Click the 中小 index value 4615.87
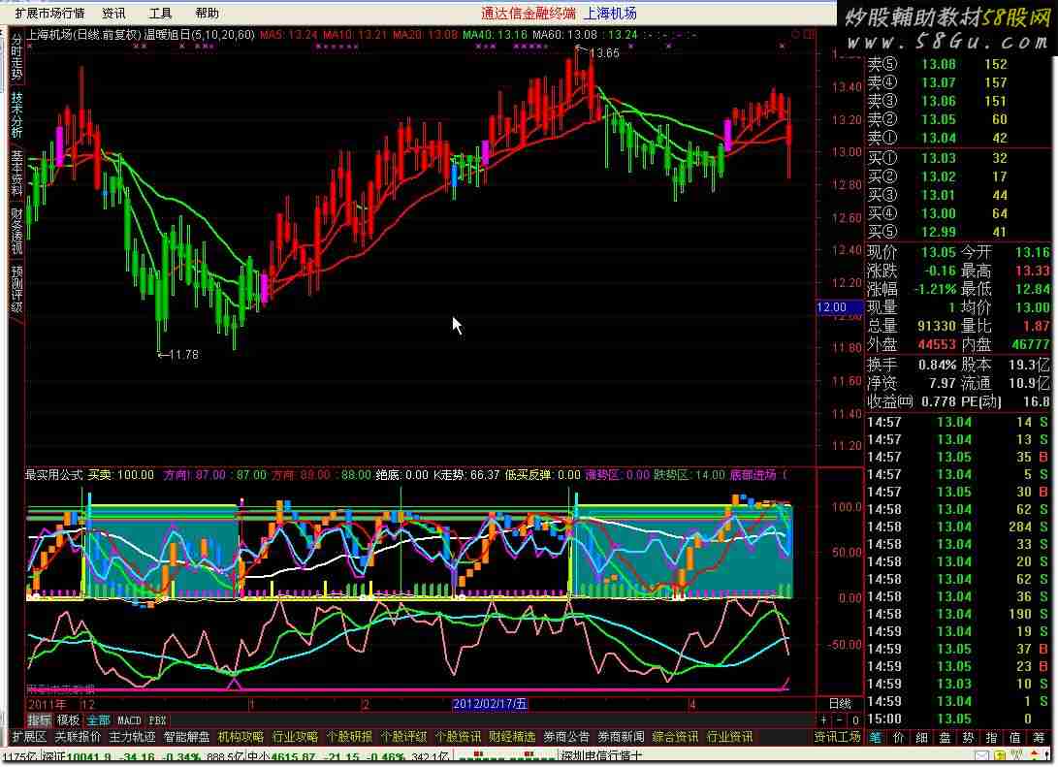The height and width of the screenshot is (767, 1058). tap(293, 757)
